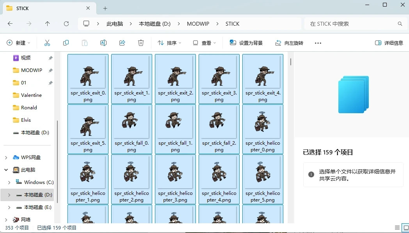Click chevron after MODWIP in address bar
The height and width of the screenshot is (233, 409).
217,24
